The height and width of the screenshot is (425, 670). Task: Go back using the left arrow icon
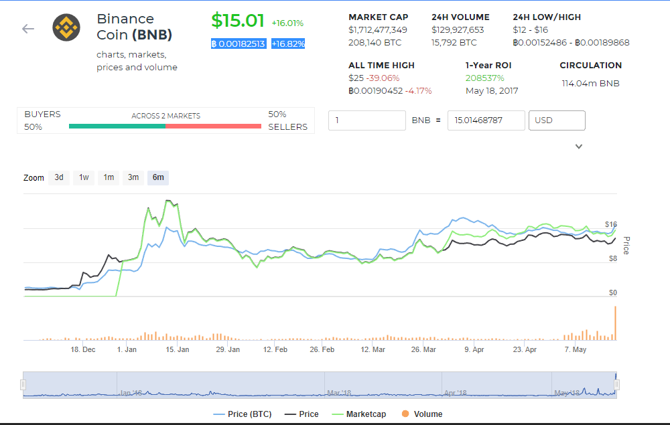tap(27, 29)
